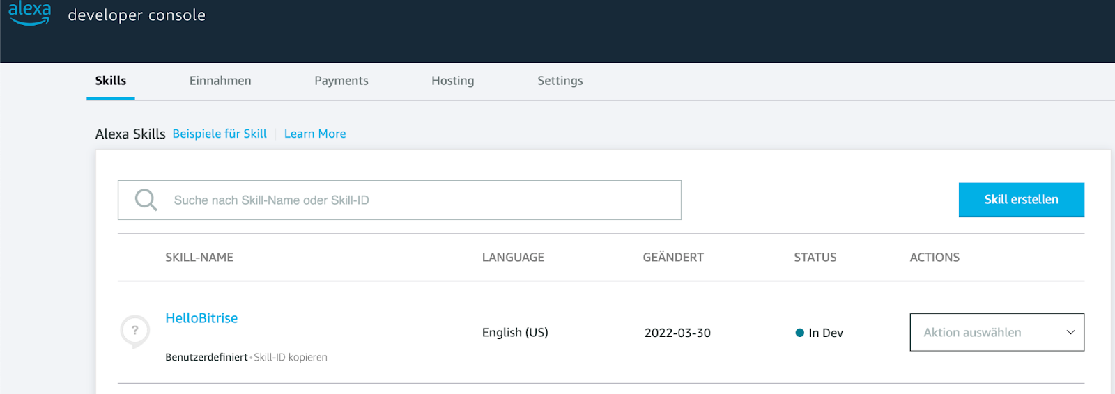The width and height of the screenshot is (1115, 394).
Task: Open the Skills tab
Action: point(111,81)
